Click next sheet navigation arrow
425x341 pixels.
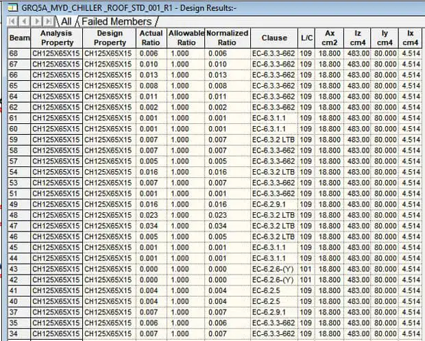tap(36, 21)
